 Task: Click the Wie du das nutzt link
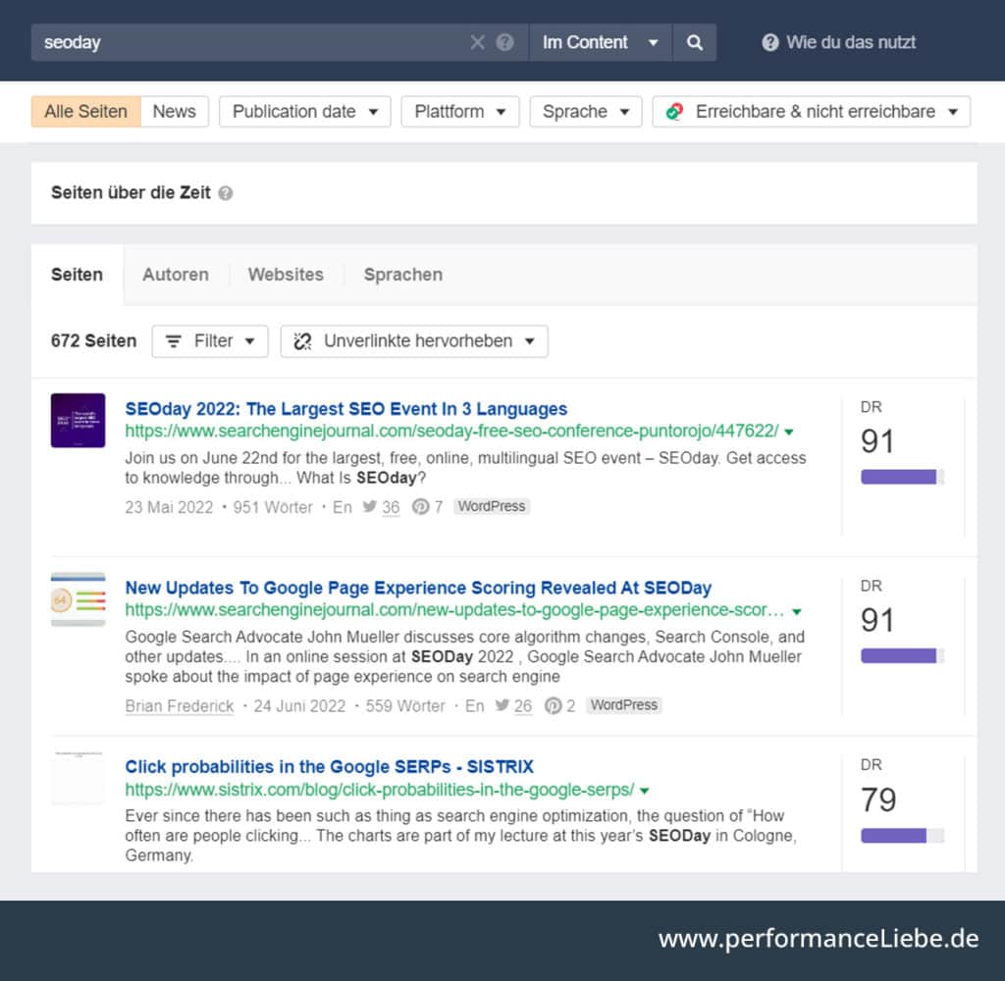coord(851,42)
